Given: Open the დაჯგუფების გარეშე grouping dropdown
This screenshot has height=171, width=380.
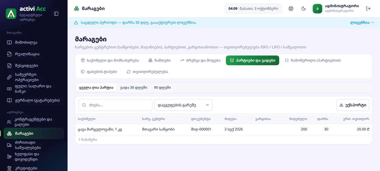Looking at the screenshot, I should [x=183, y=105].
